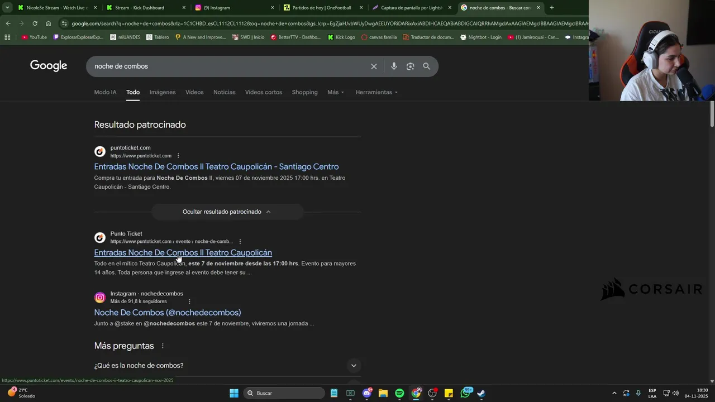This screenshot has width=715, height=402.
Task: Open options menu beside Más preguntas
Action: click(x=163, y=346)
